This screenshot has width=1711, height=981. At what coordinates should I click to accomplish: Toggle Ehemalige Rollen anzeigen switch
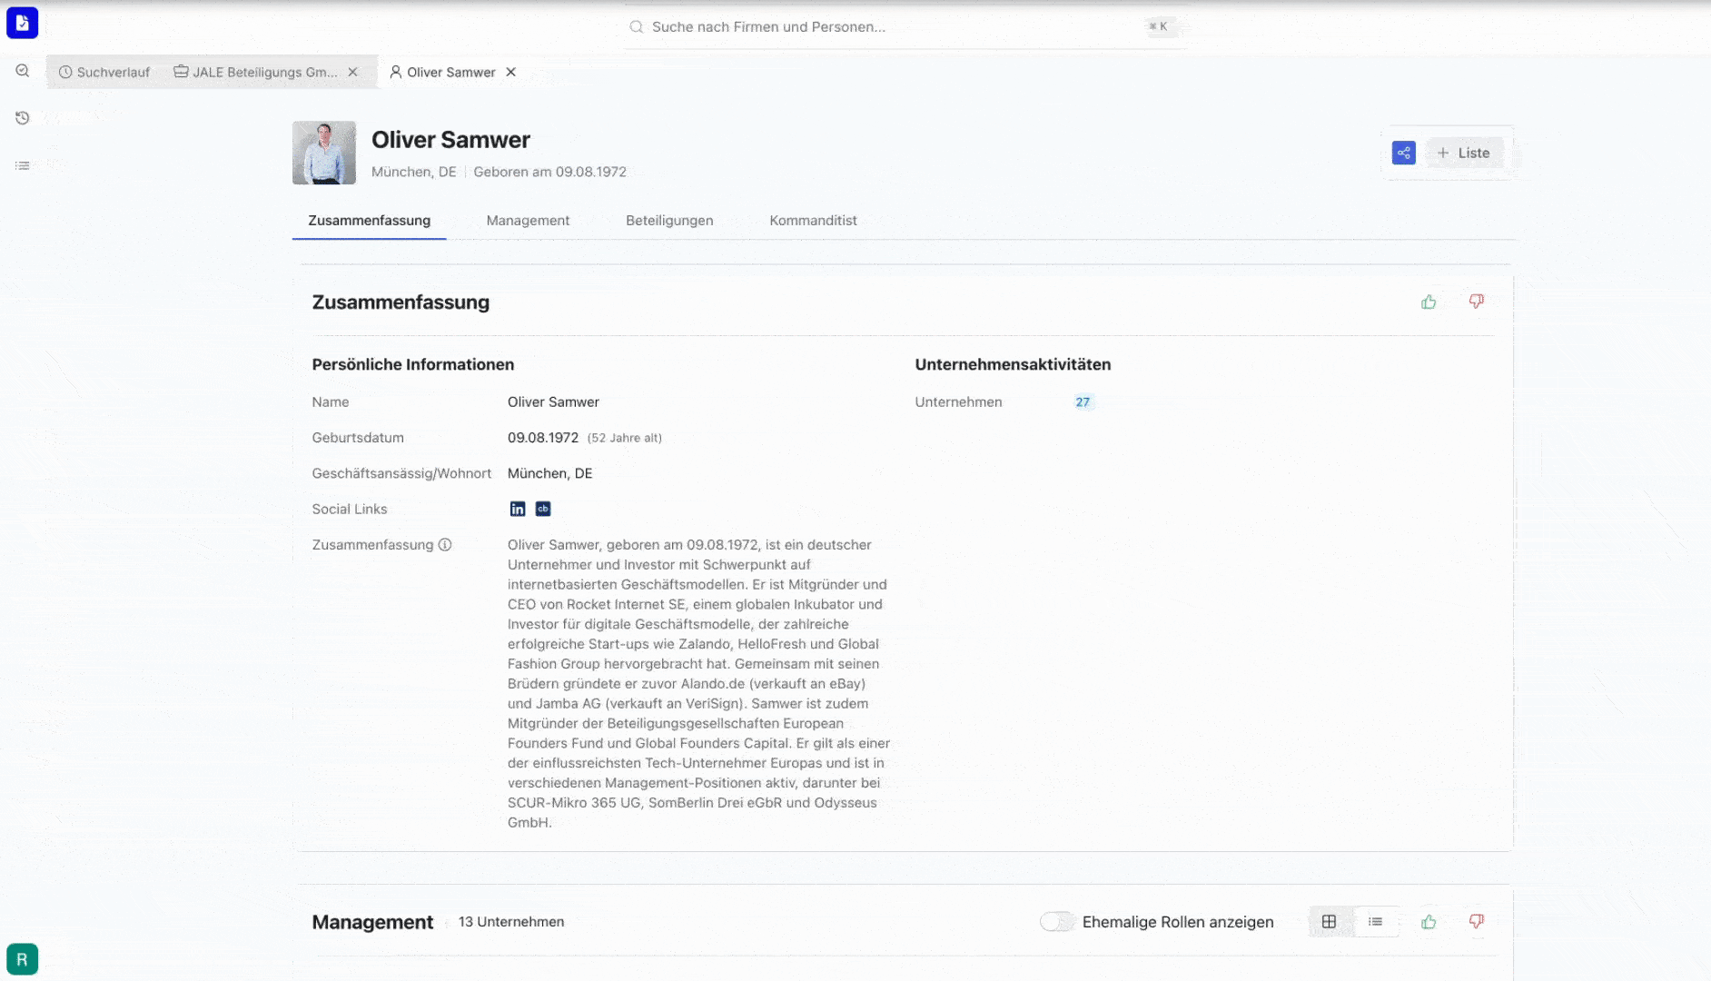[1057, 922]
